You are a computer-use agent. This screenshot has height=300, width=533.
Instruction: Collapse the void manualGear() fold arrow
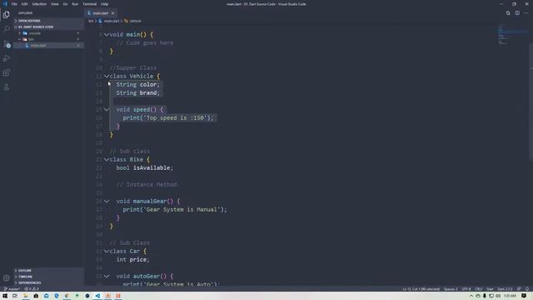107,201
